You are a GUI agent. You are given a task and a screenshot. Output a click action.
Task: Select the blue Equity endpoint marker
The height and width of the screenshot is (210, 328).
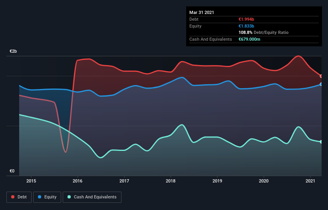(321, 84)
